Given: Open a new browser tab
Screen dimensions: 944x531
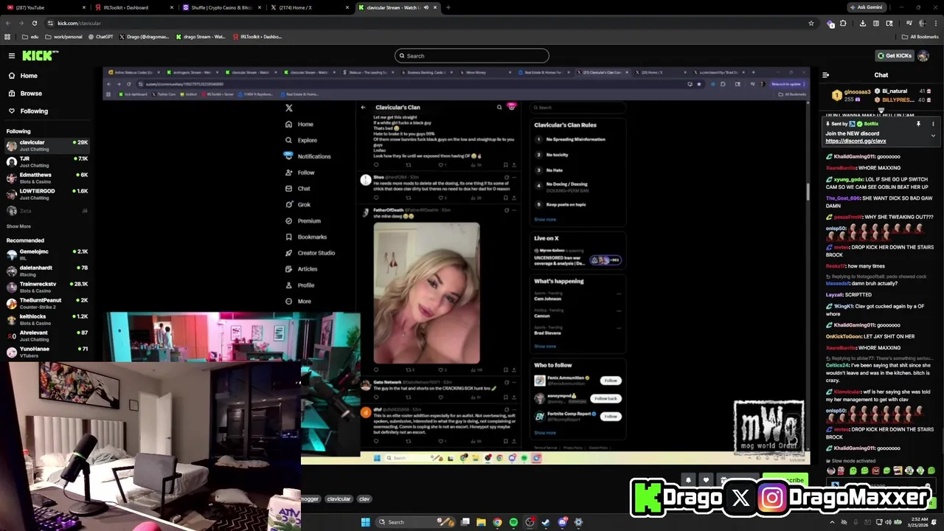Looking at the screenshot, I should (x=448, y=7).
